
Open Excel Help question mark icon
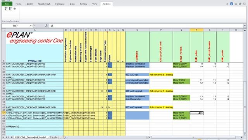231,4
